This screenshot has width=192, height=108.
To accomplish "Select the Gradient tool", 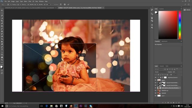I will click(x=2, y=39).
